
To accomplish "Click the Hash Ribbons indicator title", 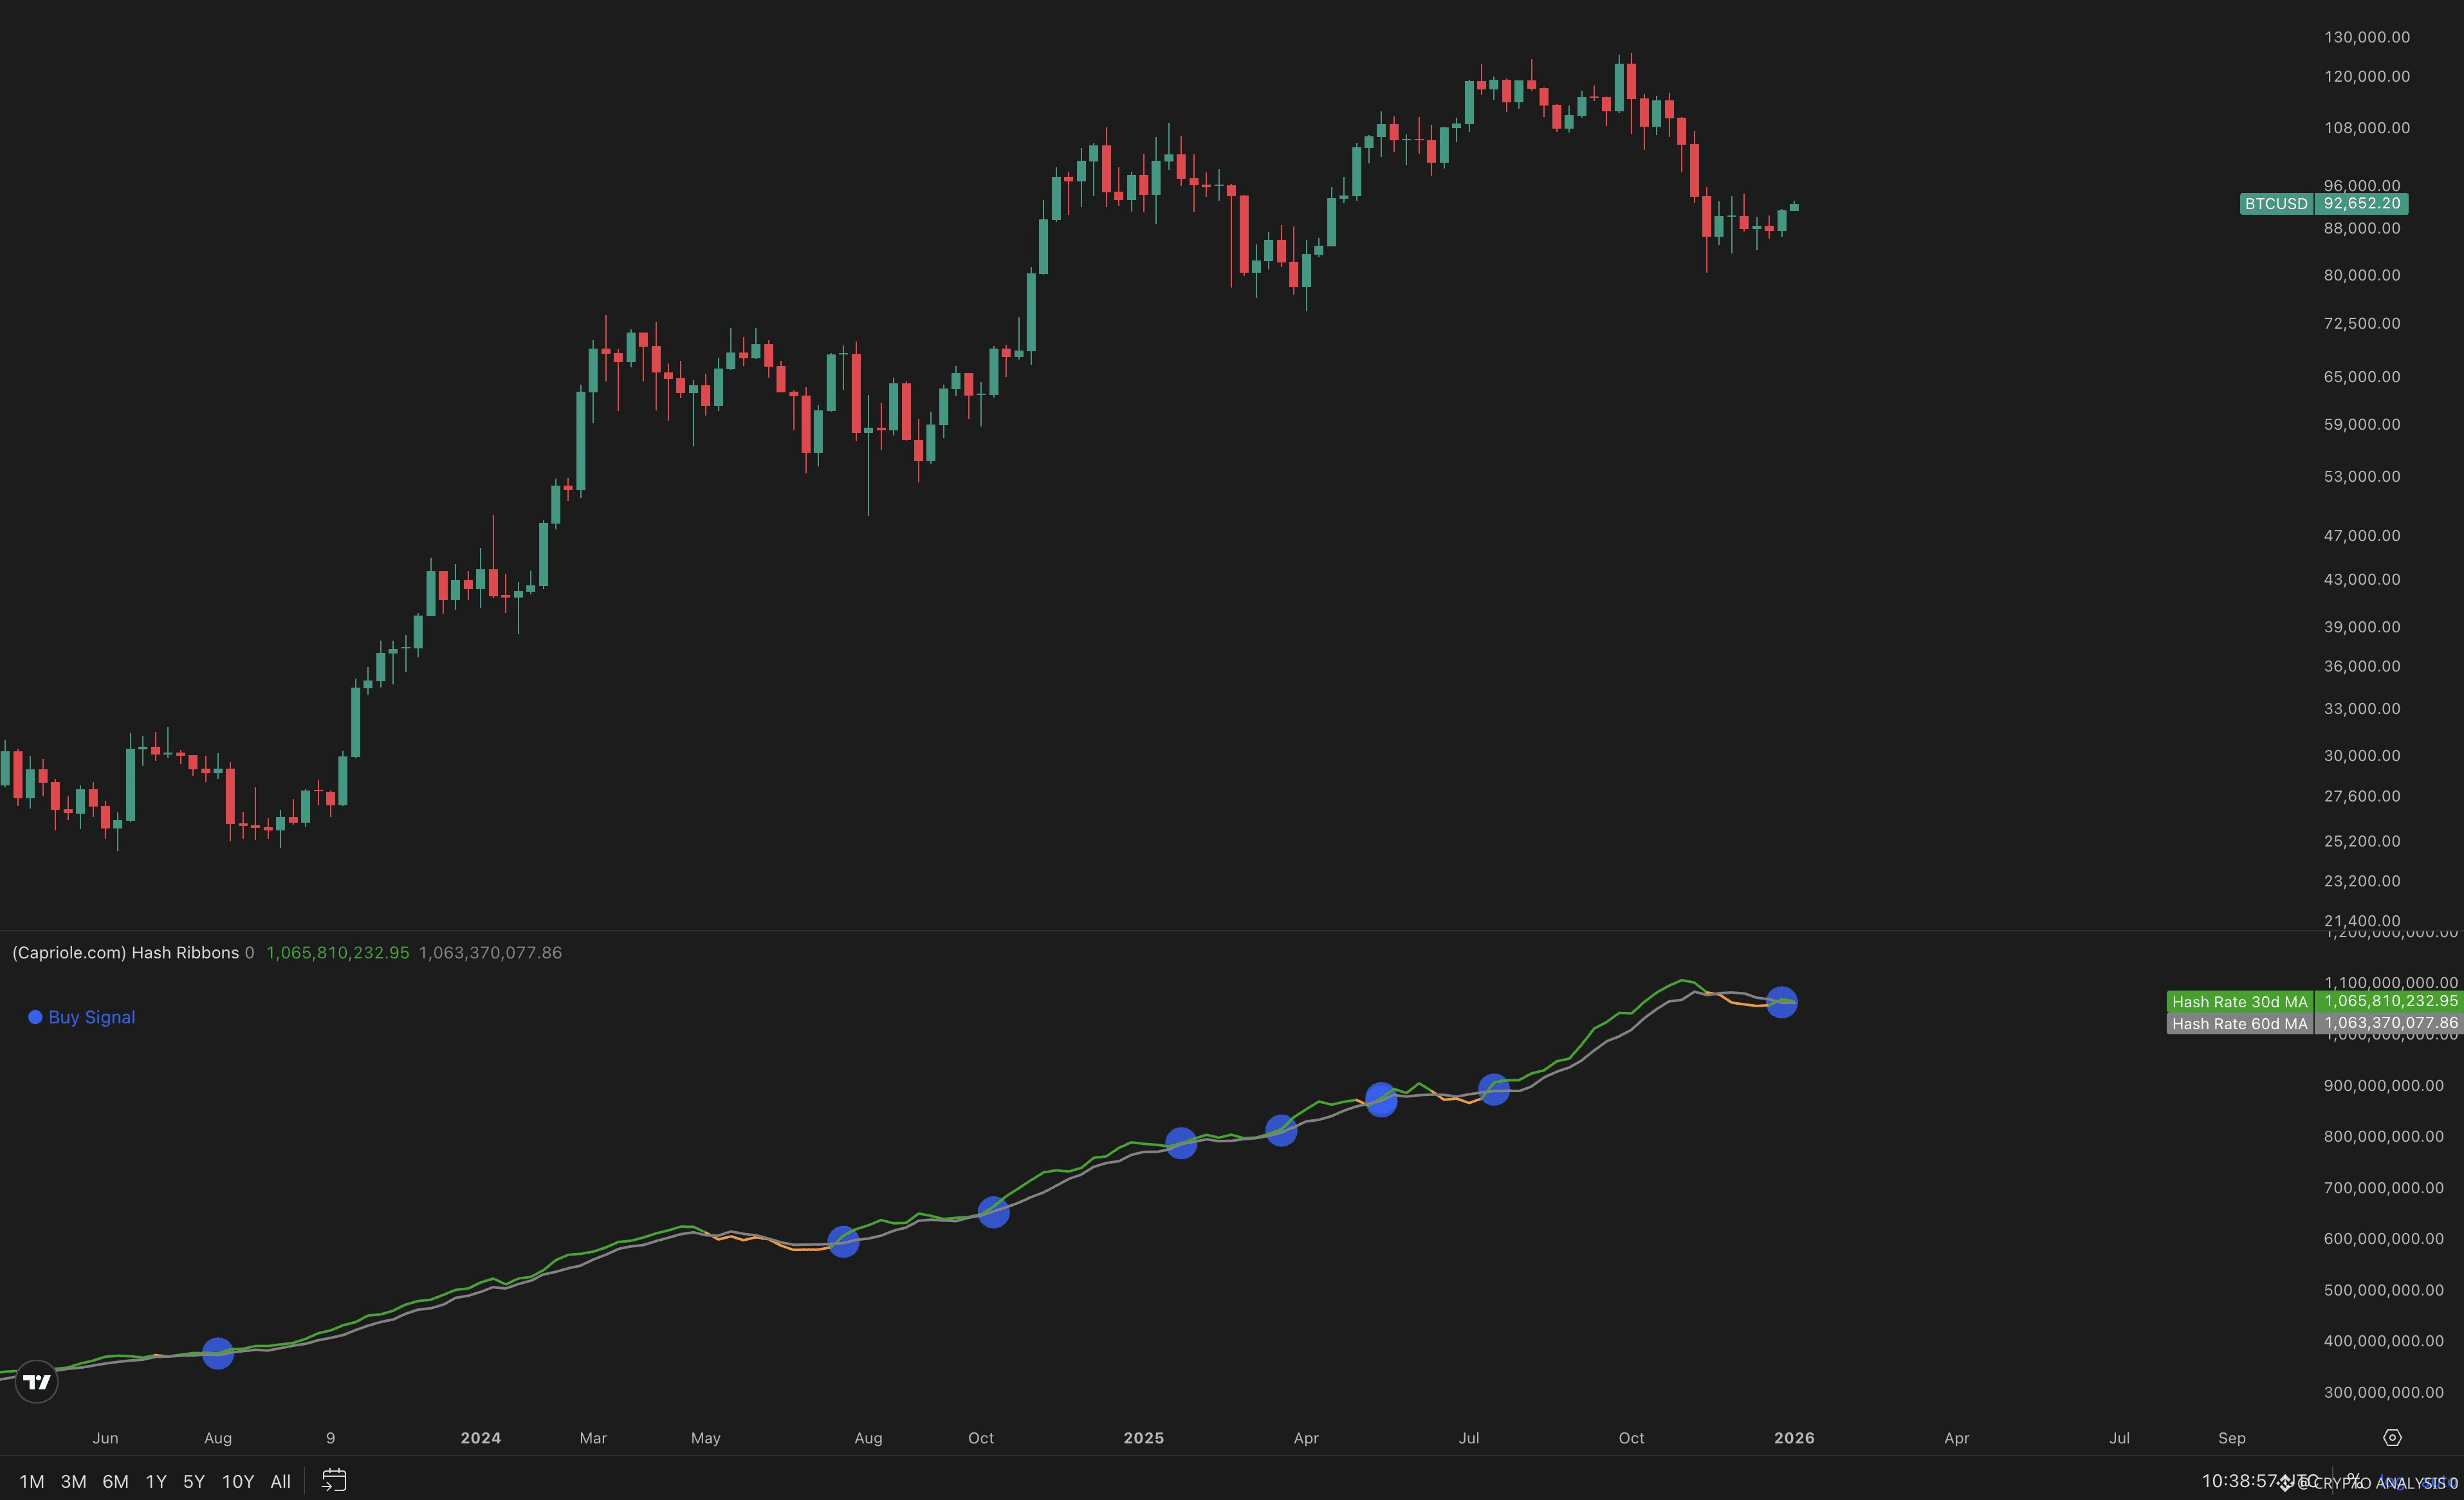I will click(x=125, y=952).
